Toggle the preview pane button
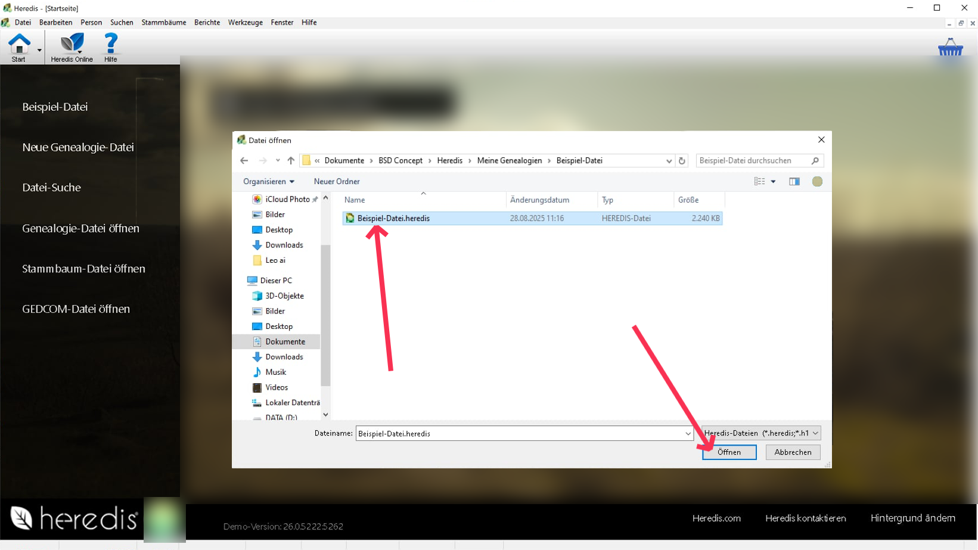 point(794,182)
